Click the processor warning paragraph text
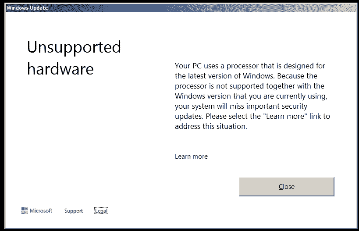 [x=252, y=96]
